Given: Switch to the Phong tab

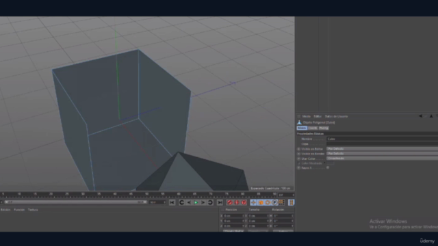Looking at the screenshot, I should (x=324, y=128).
